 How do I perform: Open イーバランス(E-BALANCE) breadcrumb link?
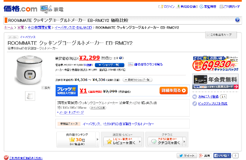(73, 28)
